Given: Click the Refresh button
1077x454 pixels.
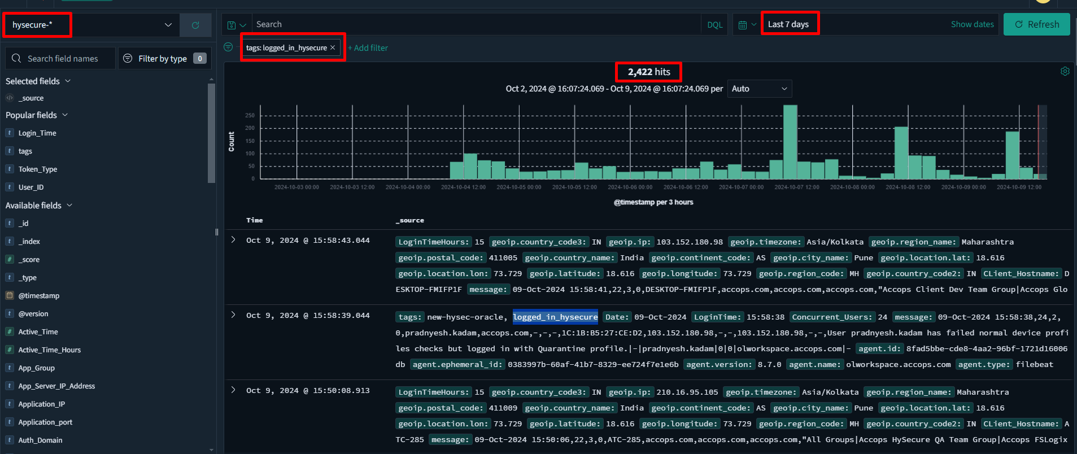Looking at the screenshot, I should pyautogui.click(x=1036, y=24).
